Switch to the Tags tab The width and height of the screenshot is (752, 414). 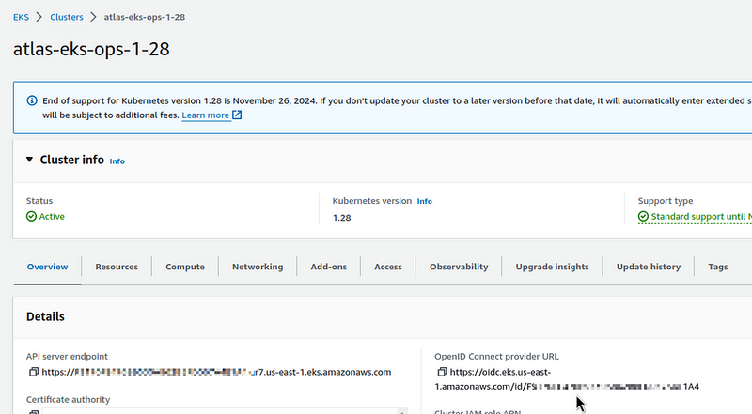(718, 267)
